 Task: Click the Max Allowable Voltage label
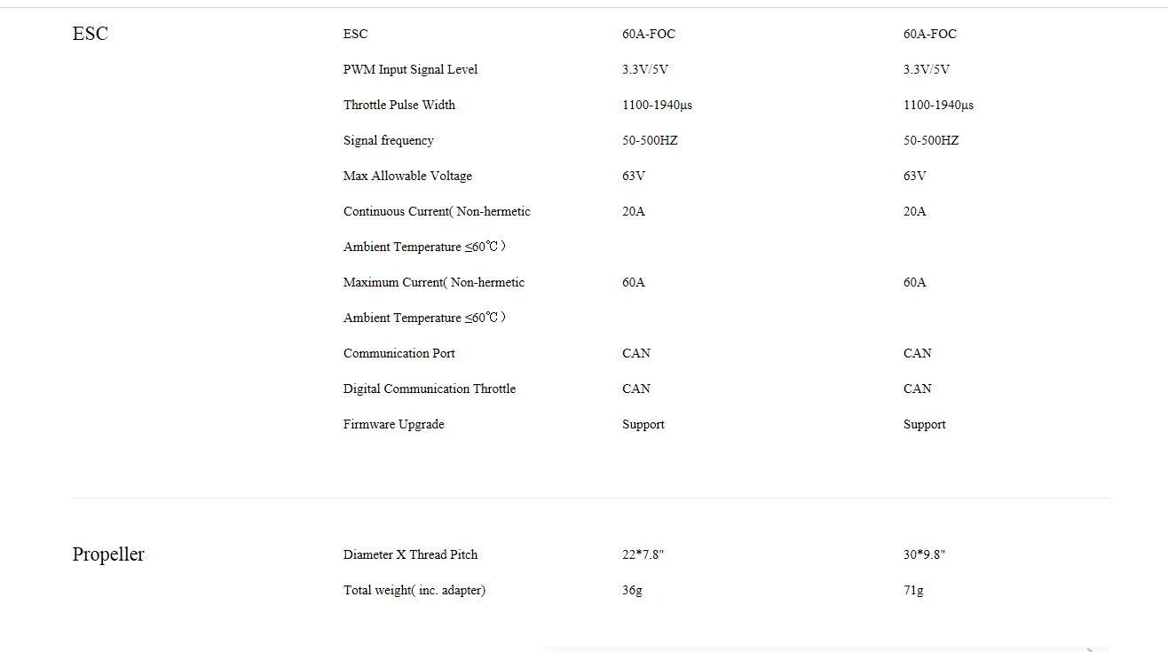407,176
